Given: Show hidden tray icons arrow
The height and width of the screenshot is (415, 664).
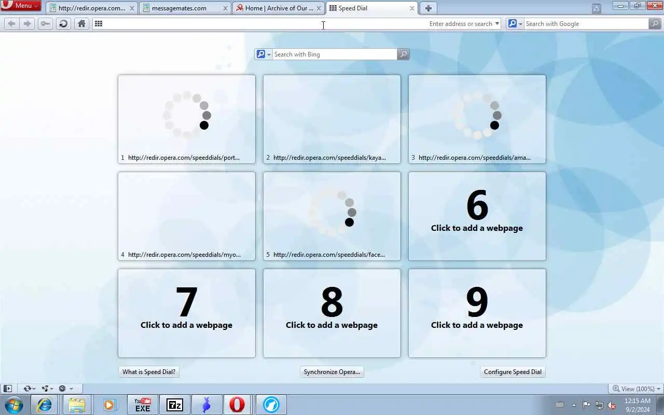Looking at the screenshot, I should coord(574,405).
